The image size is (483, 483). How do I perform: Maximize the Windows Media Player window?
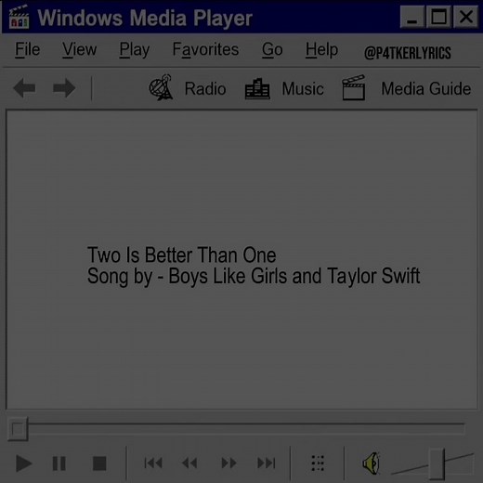pyautogui.click(x=438, y=17)
